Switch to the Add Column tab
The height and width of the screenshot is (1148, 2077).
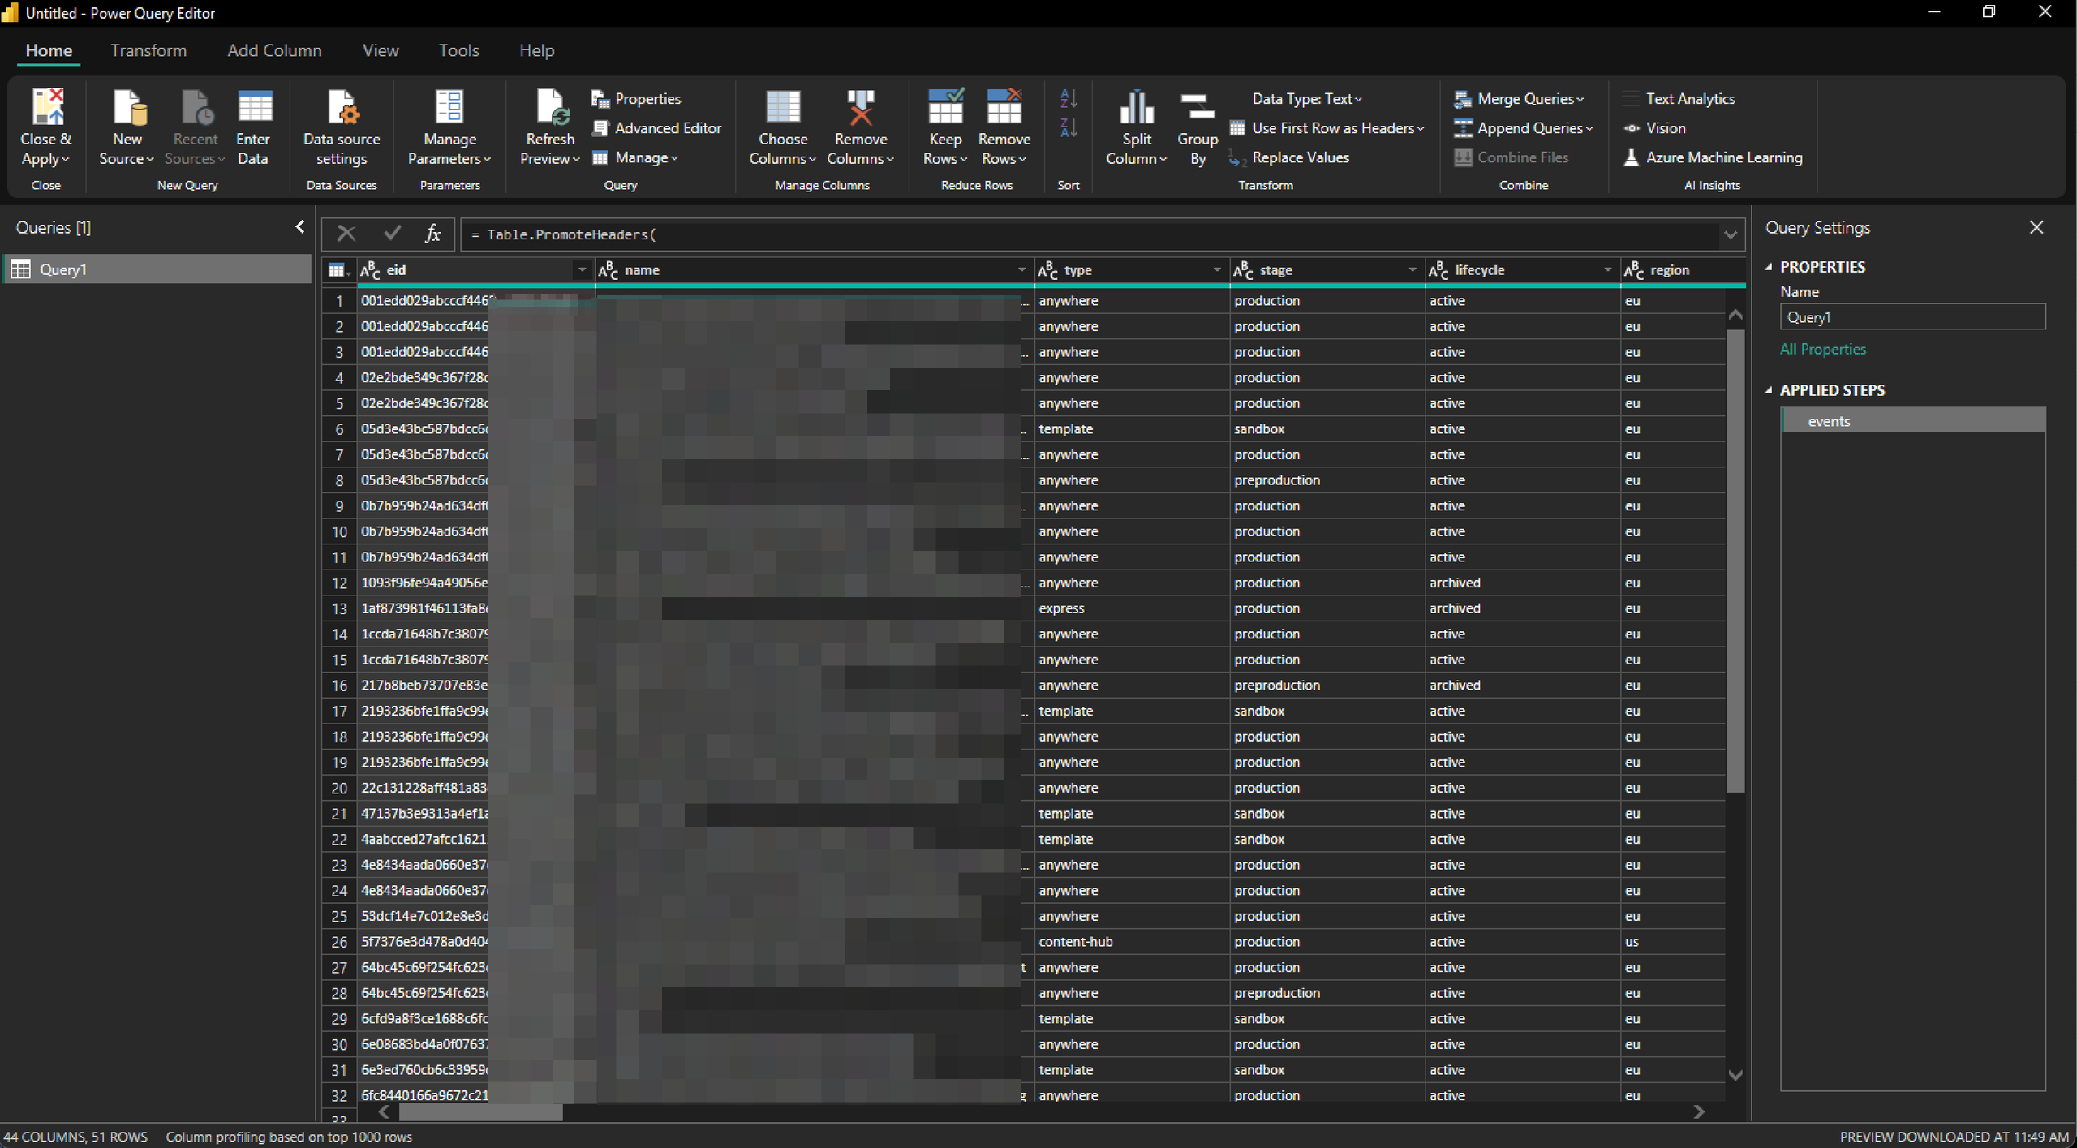[274, 50]
